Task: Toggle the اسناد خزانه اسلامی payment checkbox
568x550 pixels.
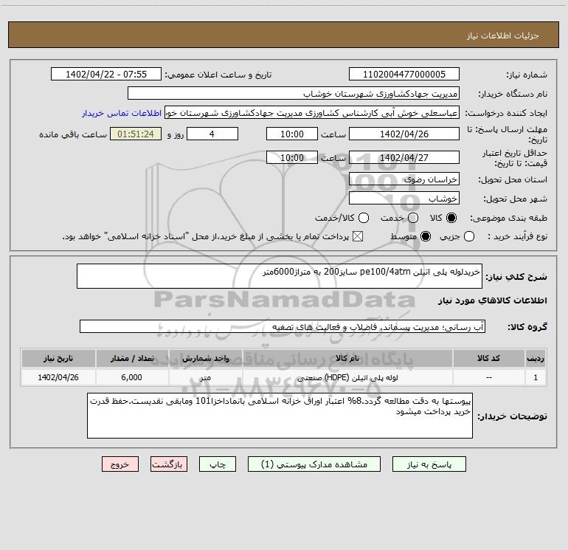Action: click(358, 236)
